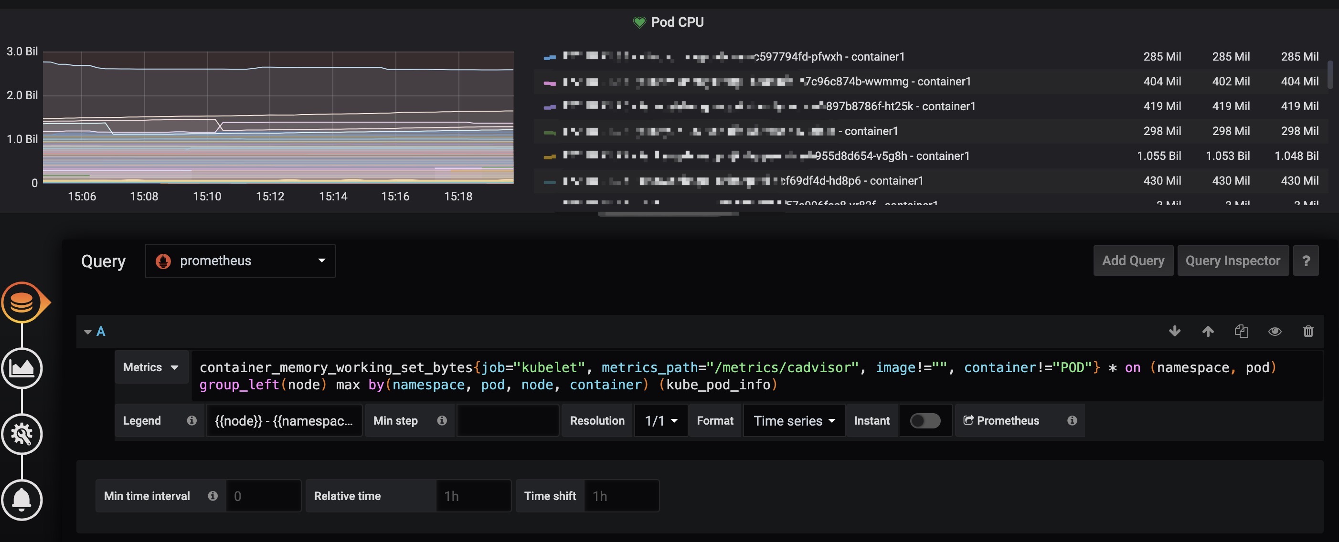Click the Min step input field

click(x=507, y=420)
